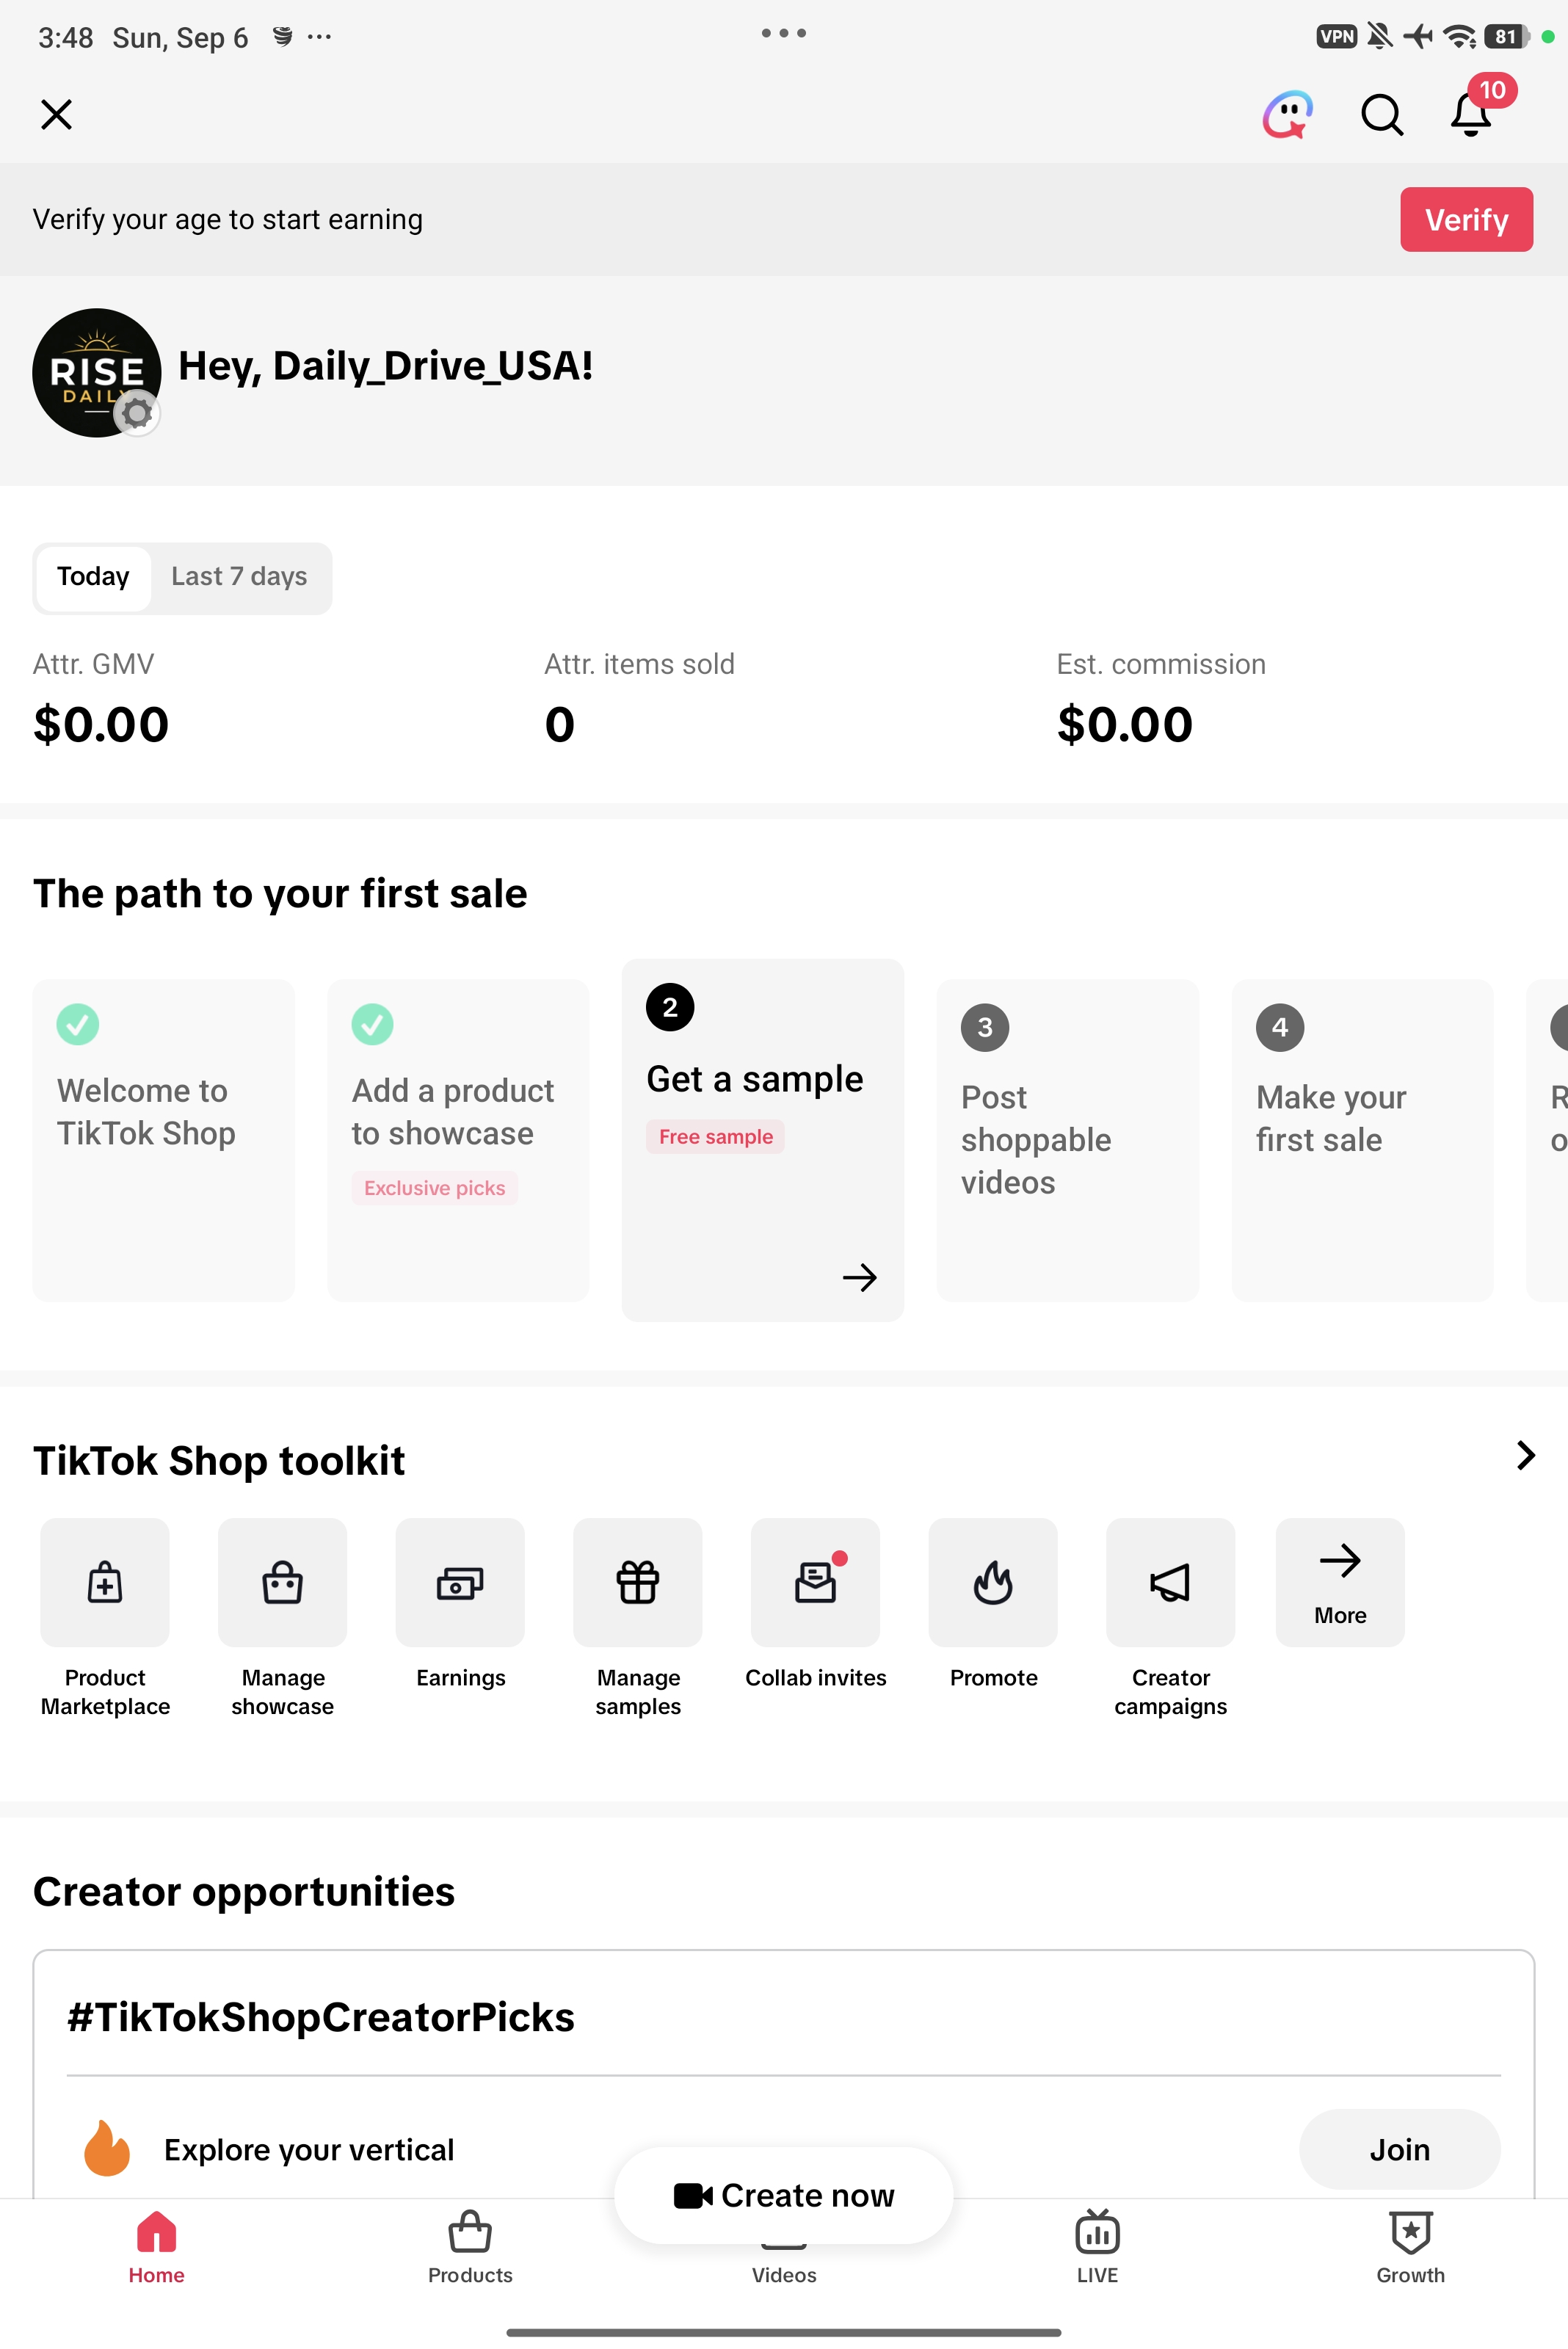Tap the Rise Daily profile avatar
The image size is (1568, 2349).
[97, 372]
